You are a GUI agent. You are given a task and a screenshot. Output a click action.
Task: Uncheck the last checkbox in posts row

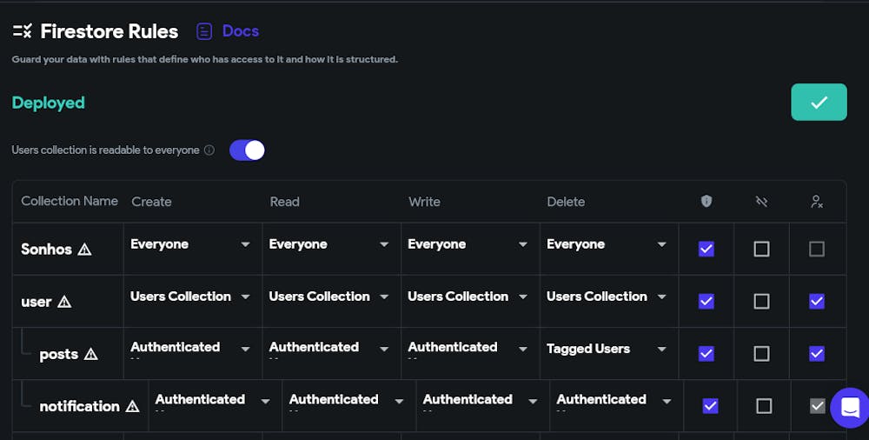coord(816,353)
